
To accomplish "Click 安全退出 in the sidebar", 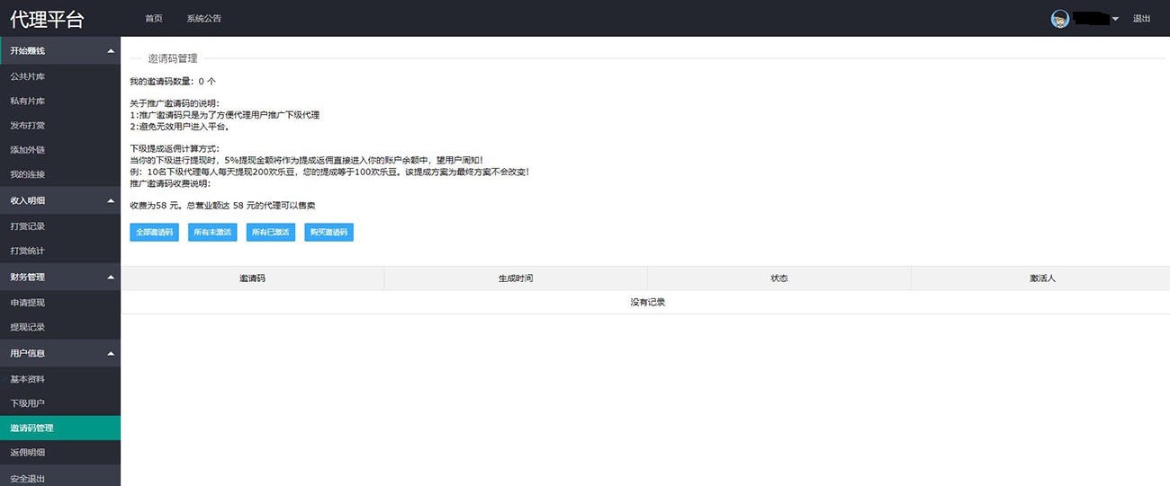I will point(60,477).
